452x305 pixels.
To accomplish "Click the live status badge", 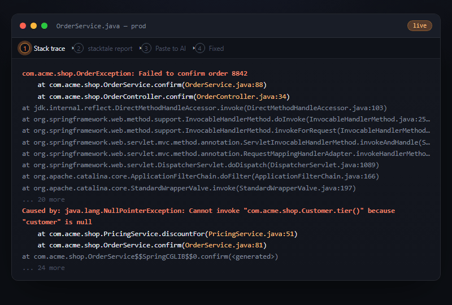I will 419,25.
